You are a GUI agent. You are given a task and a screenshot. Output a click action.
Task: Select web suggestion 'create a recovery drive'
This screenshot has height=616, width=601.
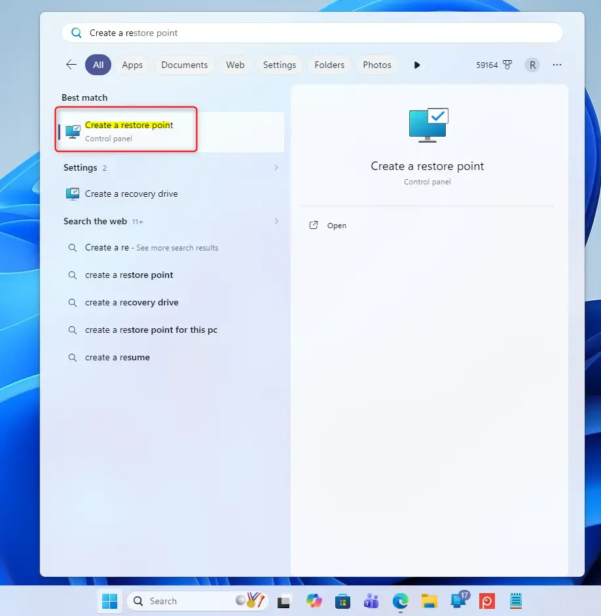tap(171, 303)
